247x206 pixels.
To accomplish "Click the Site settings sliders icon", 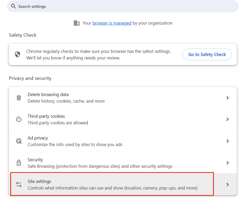I will click(19, 185).
